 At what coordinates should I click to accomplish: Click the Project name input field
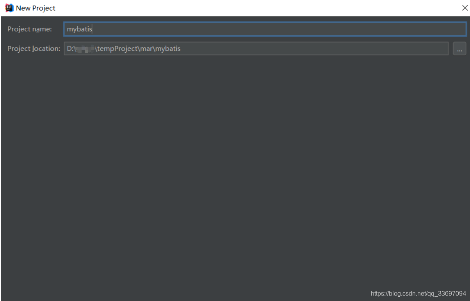click(x=265, y=29)
